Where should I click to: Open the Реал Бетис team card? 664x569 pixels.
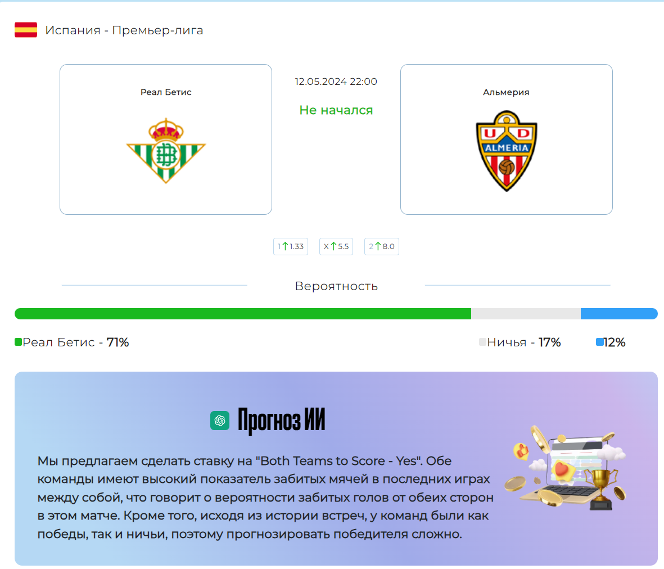[166, 139]
